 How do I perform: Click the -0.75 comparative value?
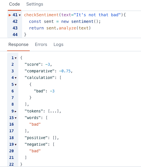click(x=65, y=71)
